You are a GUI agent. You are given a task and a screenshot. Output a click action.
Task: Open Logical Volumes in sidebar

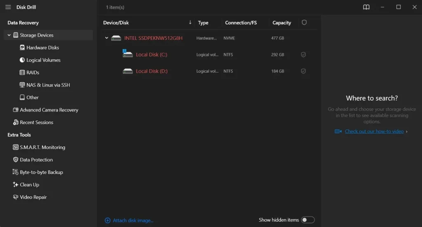43,60
